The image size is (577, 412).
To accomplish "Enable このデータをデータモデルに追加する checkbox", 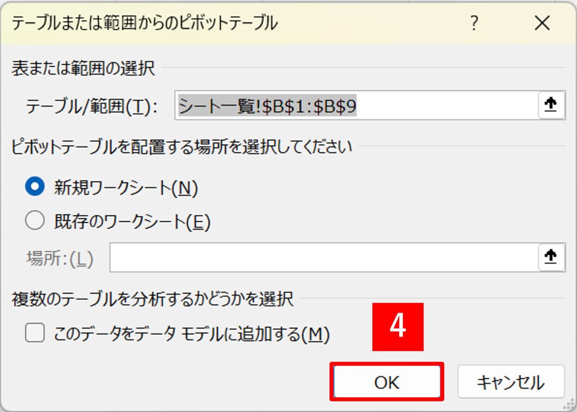I will coord(35,333).
